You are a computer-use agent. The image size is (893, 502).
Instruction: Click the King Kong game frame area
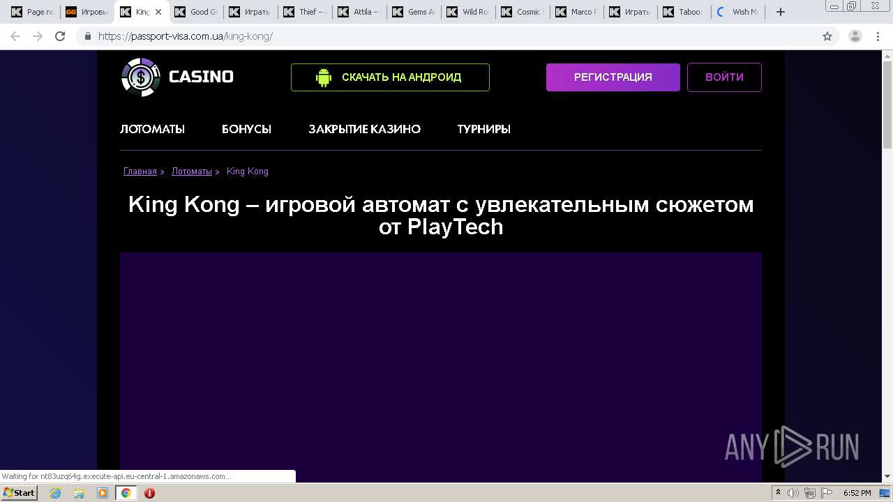click(x=441, y=367)
